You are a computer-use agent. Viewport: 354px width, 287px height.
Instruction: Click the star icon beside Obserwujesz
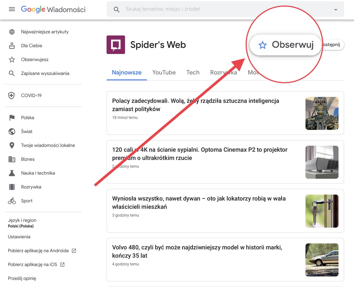tap(12, 60)
